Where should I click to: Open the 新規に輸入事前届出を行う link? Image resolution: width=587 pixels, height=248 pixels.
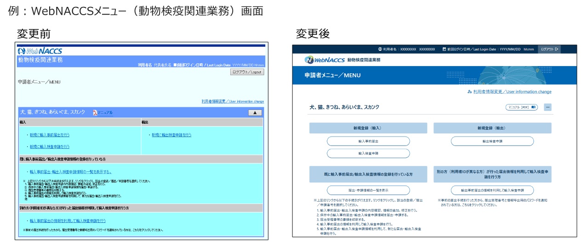[x=50, y=135]
